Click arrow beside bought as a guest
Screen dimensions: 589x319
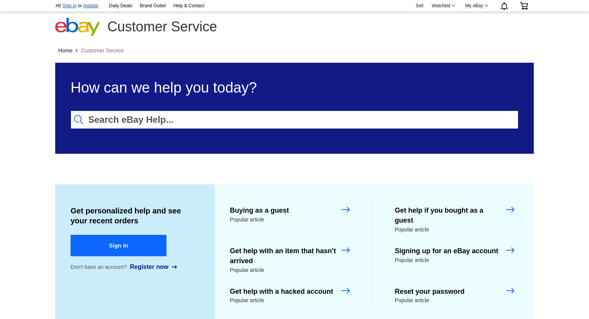[510, 210]
